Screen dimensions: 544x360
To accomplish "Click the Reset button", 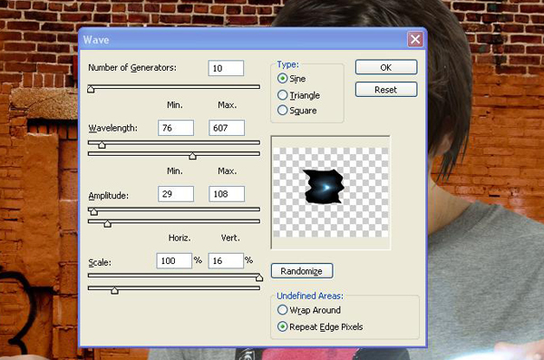I will pos(386,90).
